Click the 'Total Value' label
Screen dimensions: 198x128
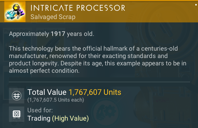47,92
